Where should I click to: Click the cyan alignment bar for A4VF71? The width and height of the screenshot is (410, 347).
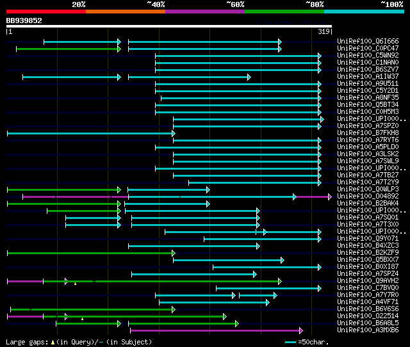pyautogui.click(x=214, y=303)
